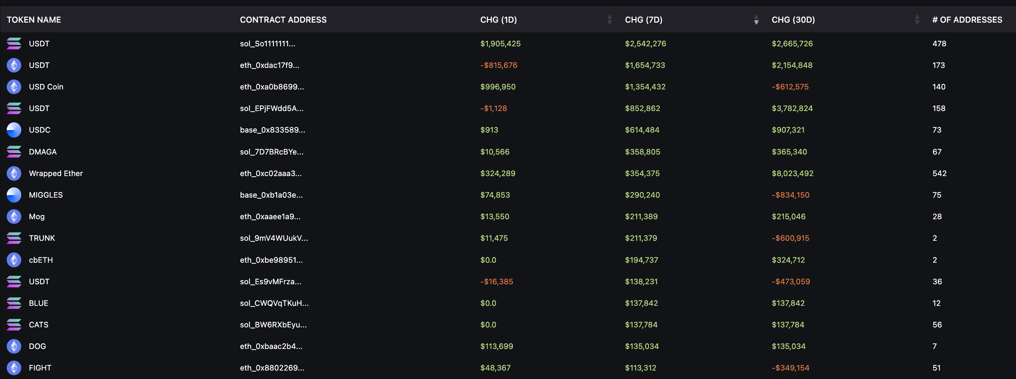Screen dimensions: 1016x379
Task: Toggle the CHG (7D) sort arrows
Action: pos(756,20)
